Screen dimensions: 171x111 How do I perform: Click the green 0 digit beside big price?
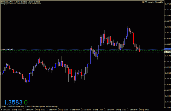[x=26, y=103]
